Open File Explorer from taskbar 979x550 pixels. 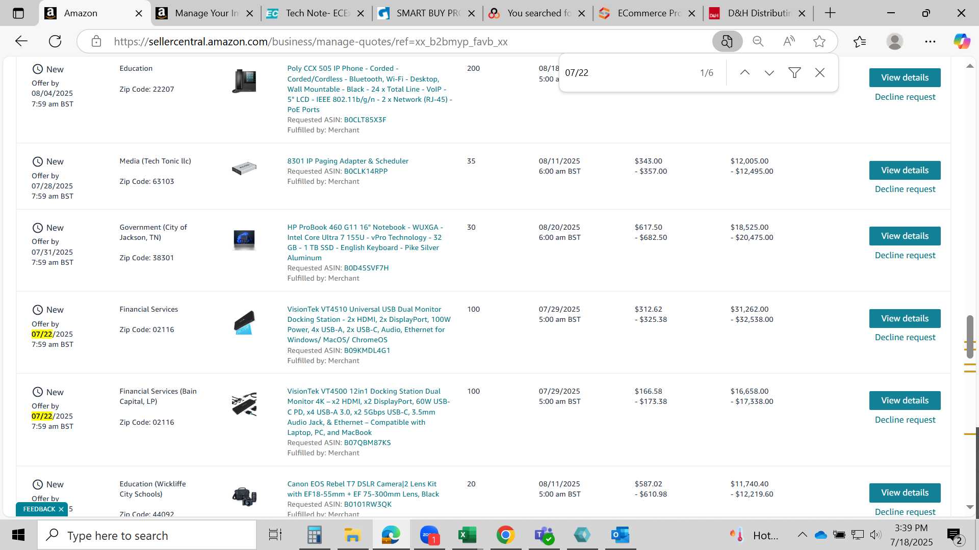click(x=352, y=535)
